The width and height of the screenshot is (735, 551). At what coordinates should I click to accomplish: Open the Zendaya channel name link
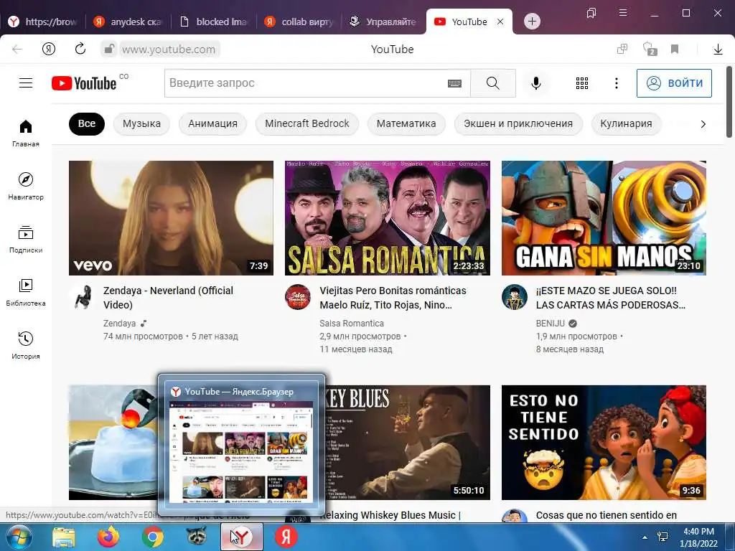tap(120, 324)
